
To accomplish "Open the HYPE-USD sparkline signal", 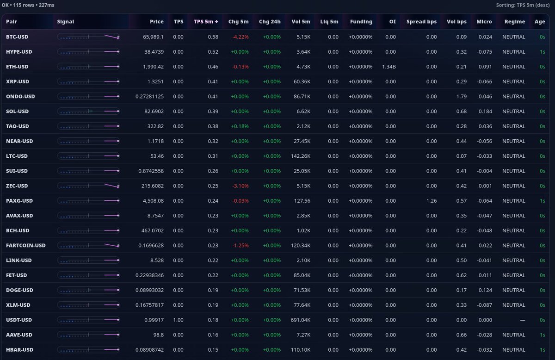I will tap(88, 52).
